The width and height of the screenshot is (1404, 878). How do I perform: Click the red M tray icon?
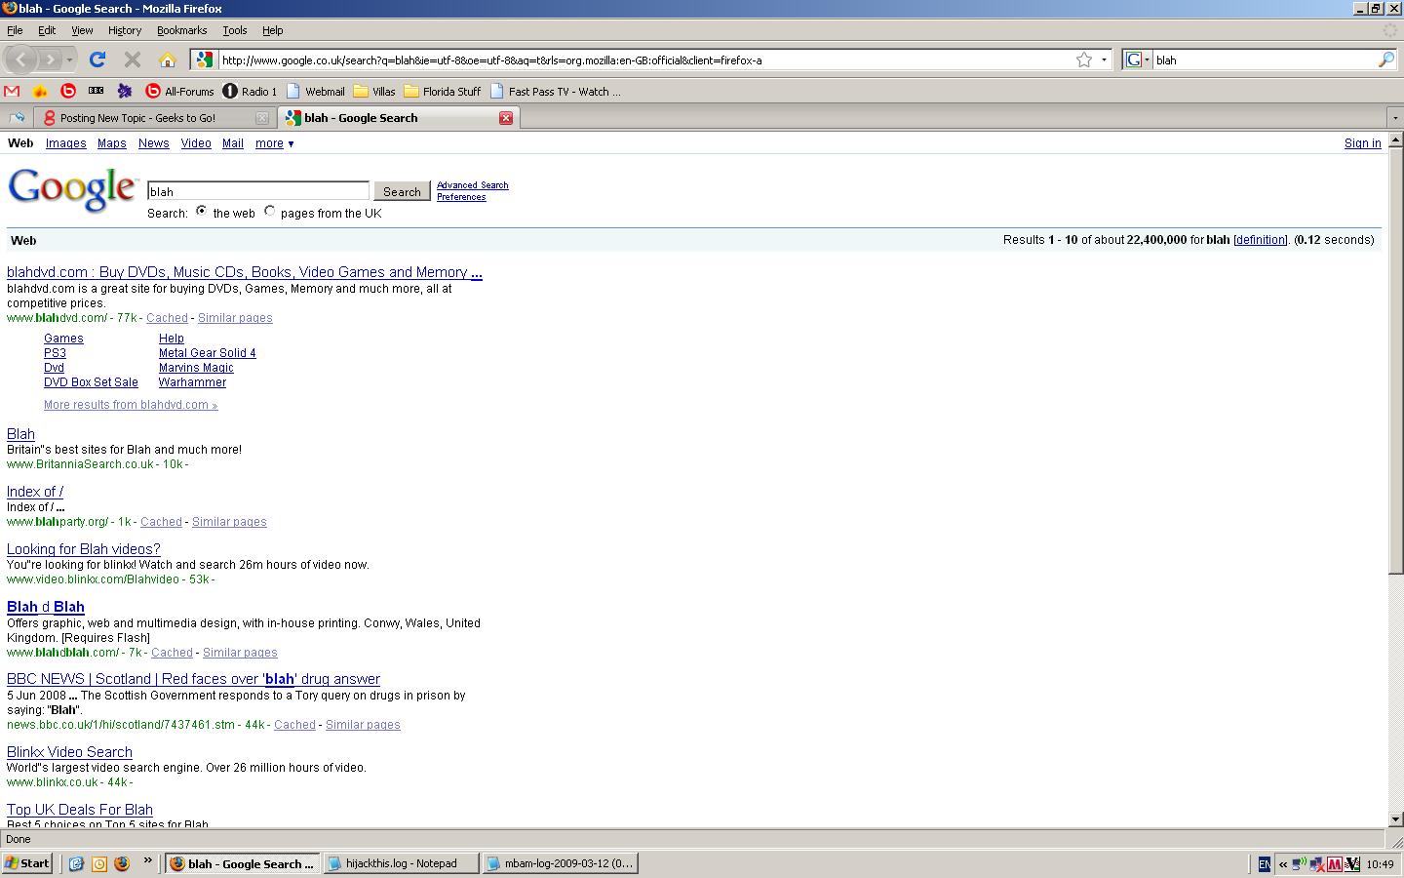click(1335, 863)
